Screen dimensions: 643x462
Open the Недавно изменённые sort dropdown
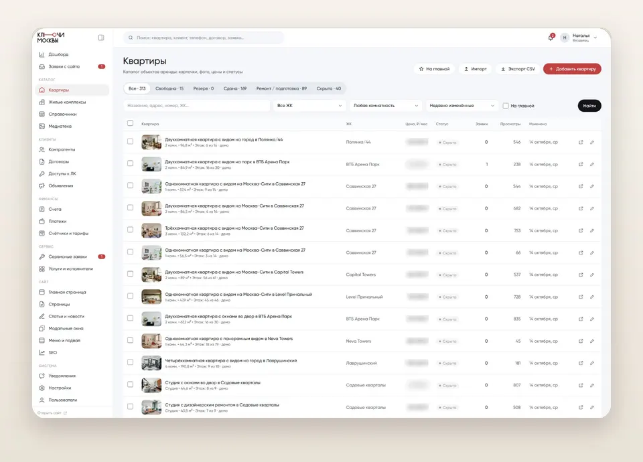[461, 106]
